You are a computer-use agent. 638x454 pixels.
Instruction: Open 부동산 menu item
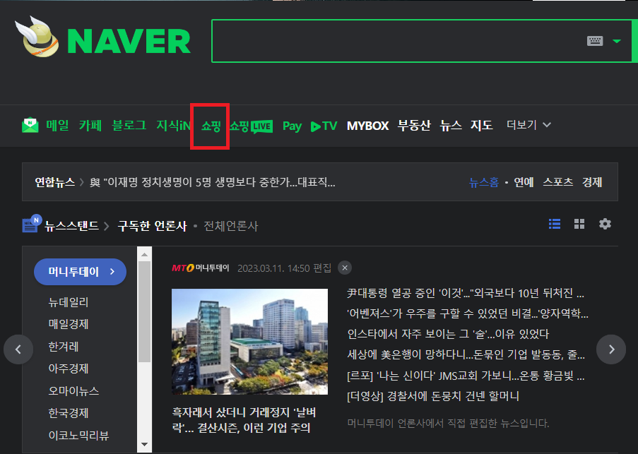[x=414, y=125]
